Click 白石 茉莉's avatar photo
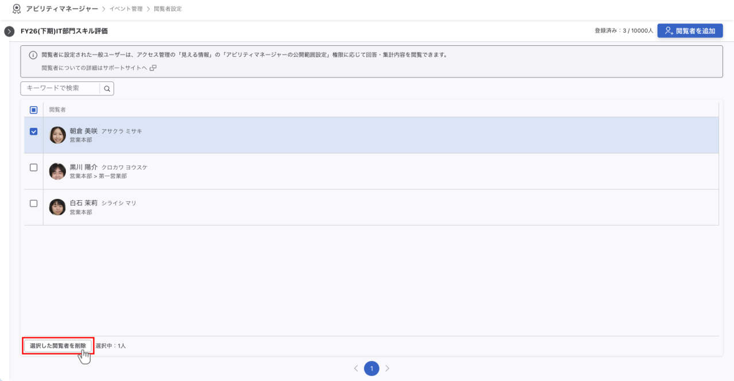The image size is (734, 381). coord(57,207)
